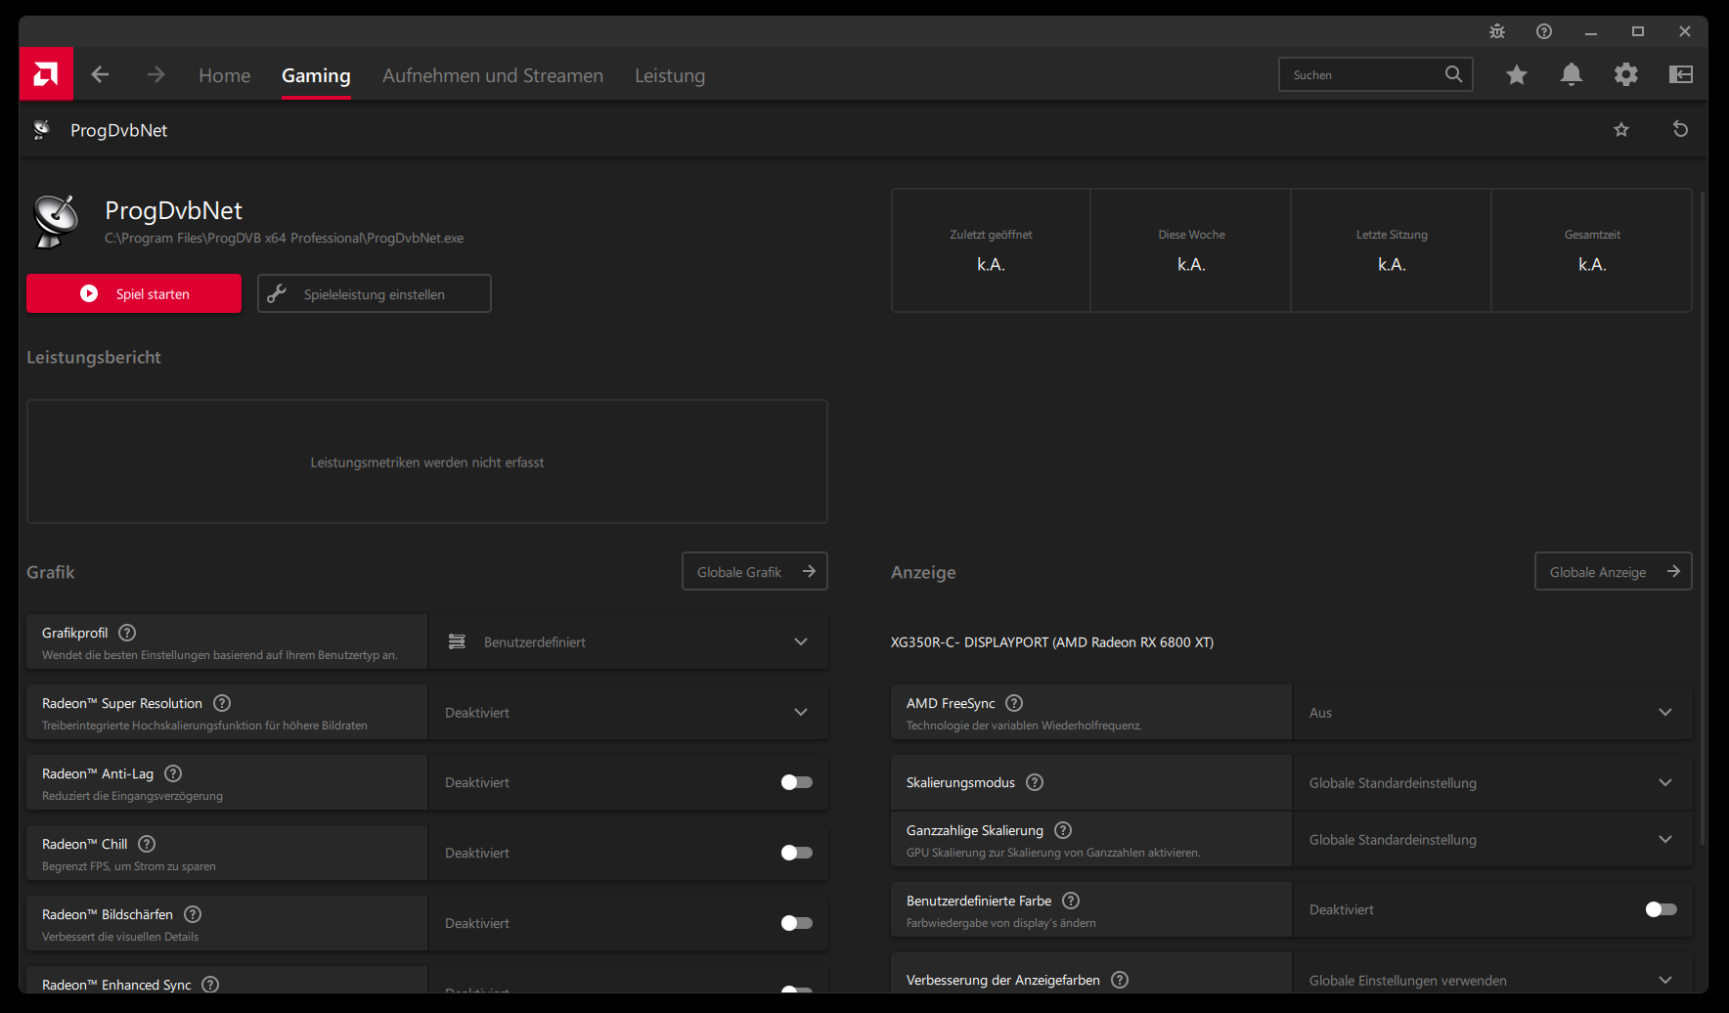Open settings gear icon
This screenshot has height=1013, width=1729.
click(1626, 74)
